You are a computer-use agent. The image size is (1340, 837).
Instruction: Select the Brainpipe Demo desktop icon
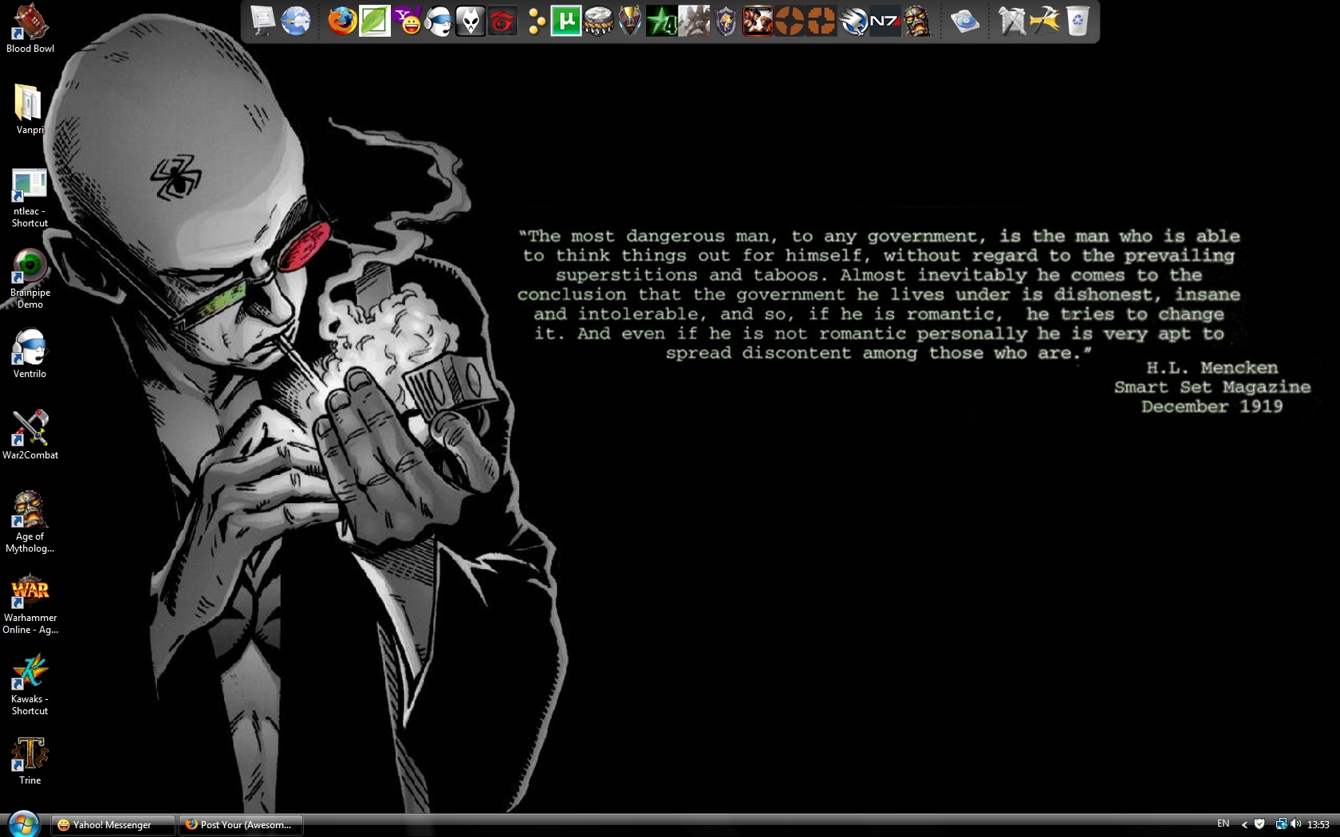[30, 279]
